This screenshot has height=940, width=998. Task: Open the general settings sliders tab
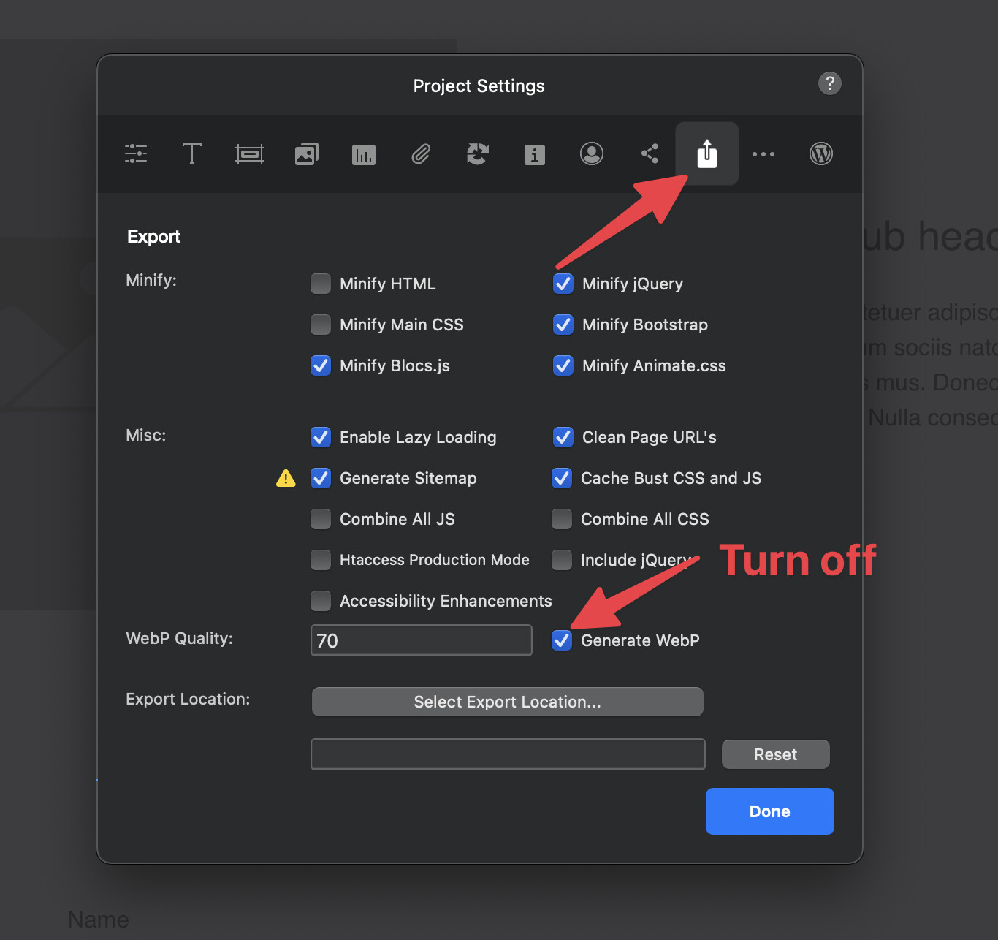point(136,153)
